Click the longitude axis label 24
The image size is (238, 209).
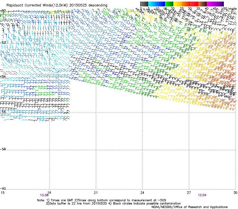pyautogui.click(x=142, y=193)
